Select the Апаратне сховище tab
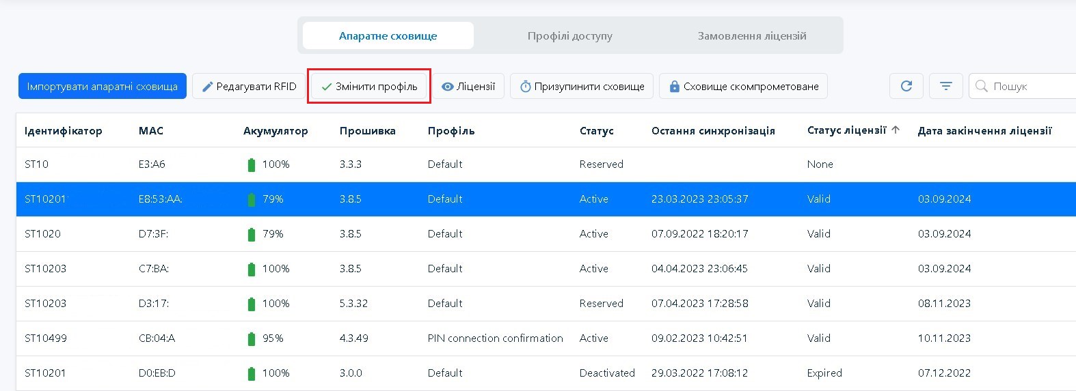This screenshot has width=1076, height=391. click(388, 35)
